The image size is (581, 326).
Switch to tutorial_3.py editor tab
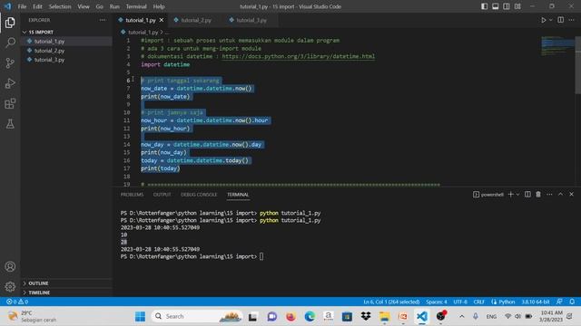tap(251, 20)
